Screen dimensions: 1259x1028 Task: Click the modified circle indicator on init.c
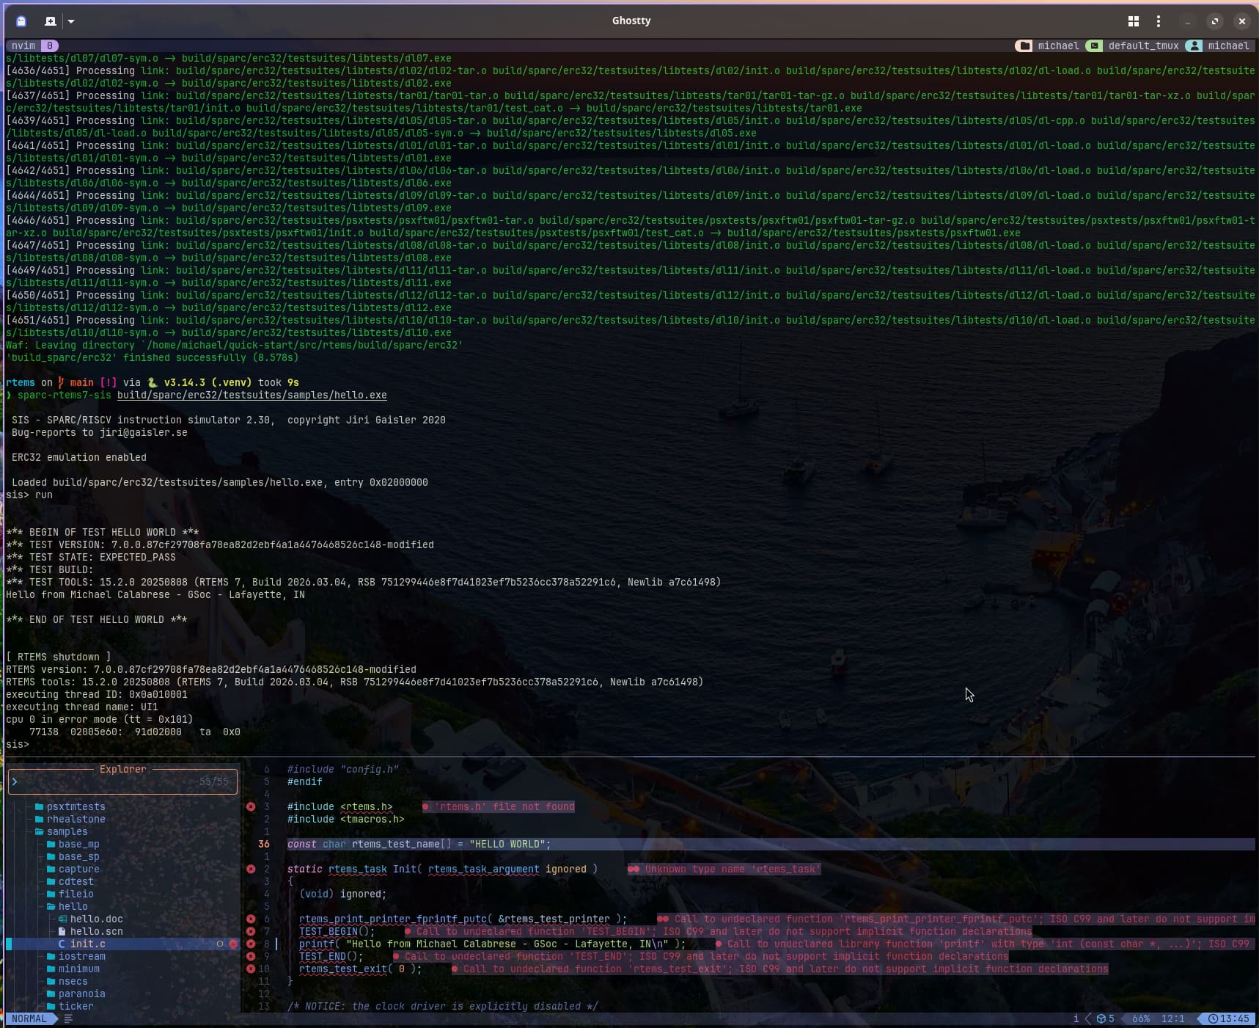click(x=219, y=944)
